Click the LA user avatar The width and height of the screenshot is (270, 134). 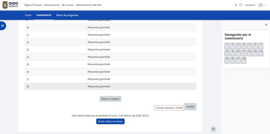260,5
